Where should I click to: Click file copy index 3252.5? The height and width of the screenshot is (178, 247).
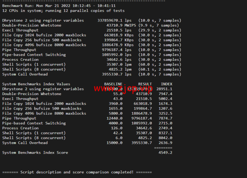pos(166,113)
